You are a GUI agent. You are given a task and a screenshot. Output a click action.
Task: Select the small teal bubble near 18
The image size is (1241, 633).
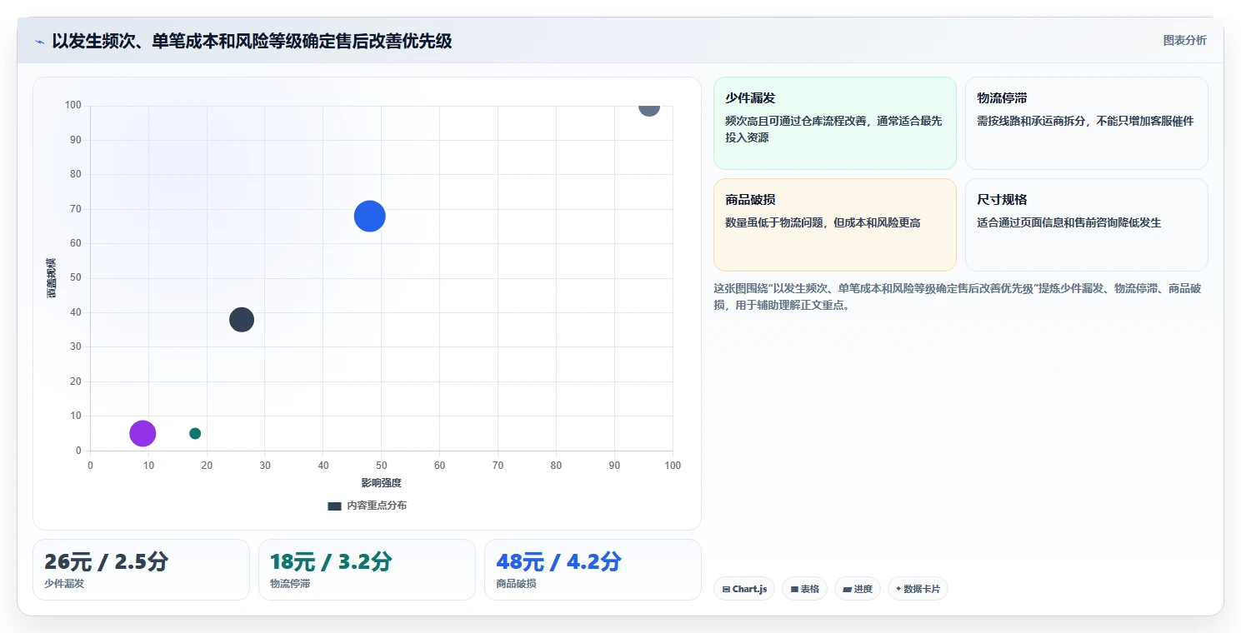(x=195, y=433)
